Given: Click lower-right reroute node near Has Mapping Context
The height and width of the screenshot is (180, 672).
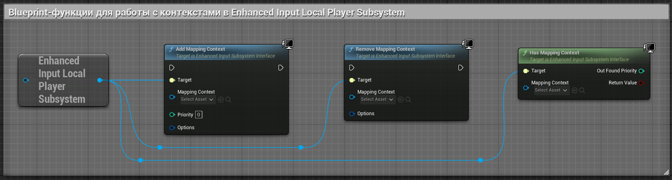Looking at the screenshot, I should 480,160.
